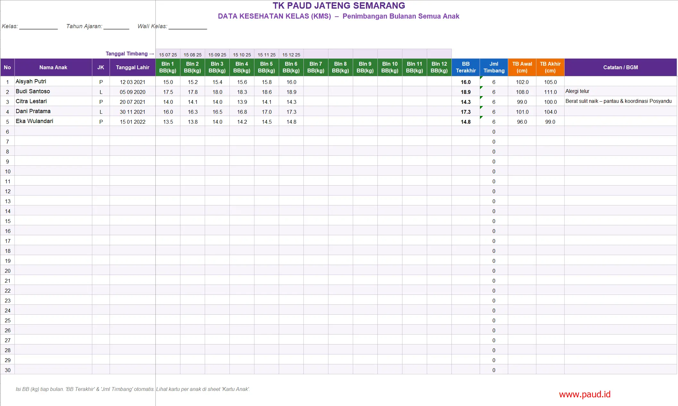Select Eka Wulandari's TB Awal '96.0'
This screenshot has width=678, height=406.
(x=522, y=121)
